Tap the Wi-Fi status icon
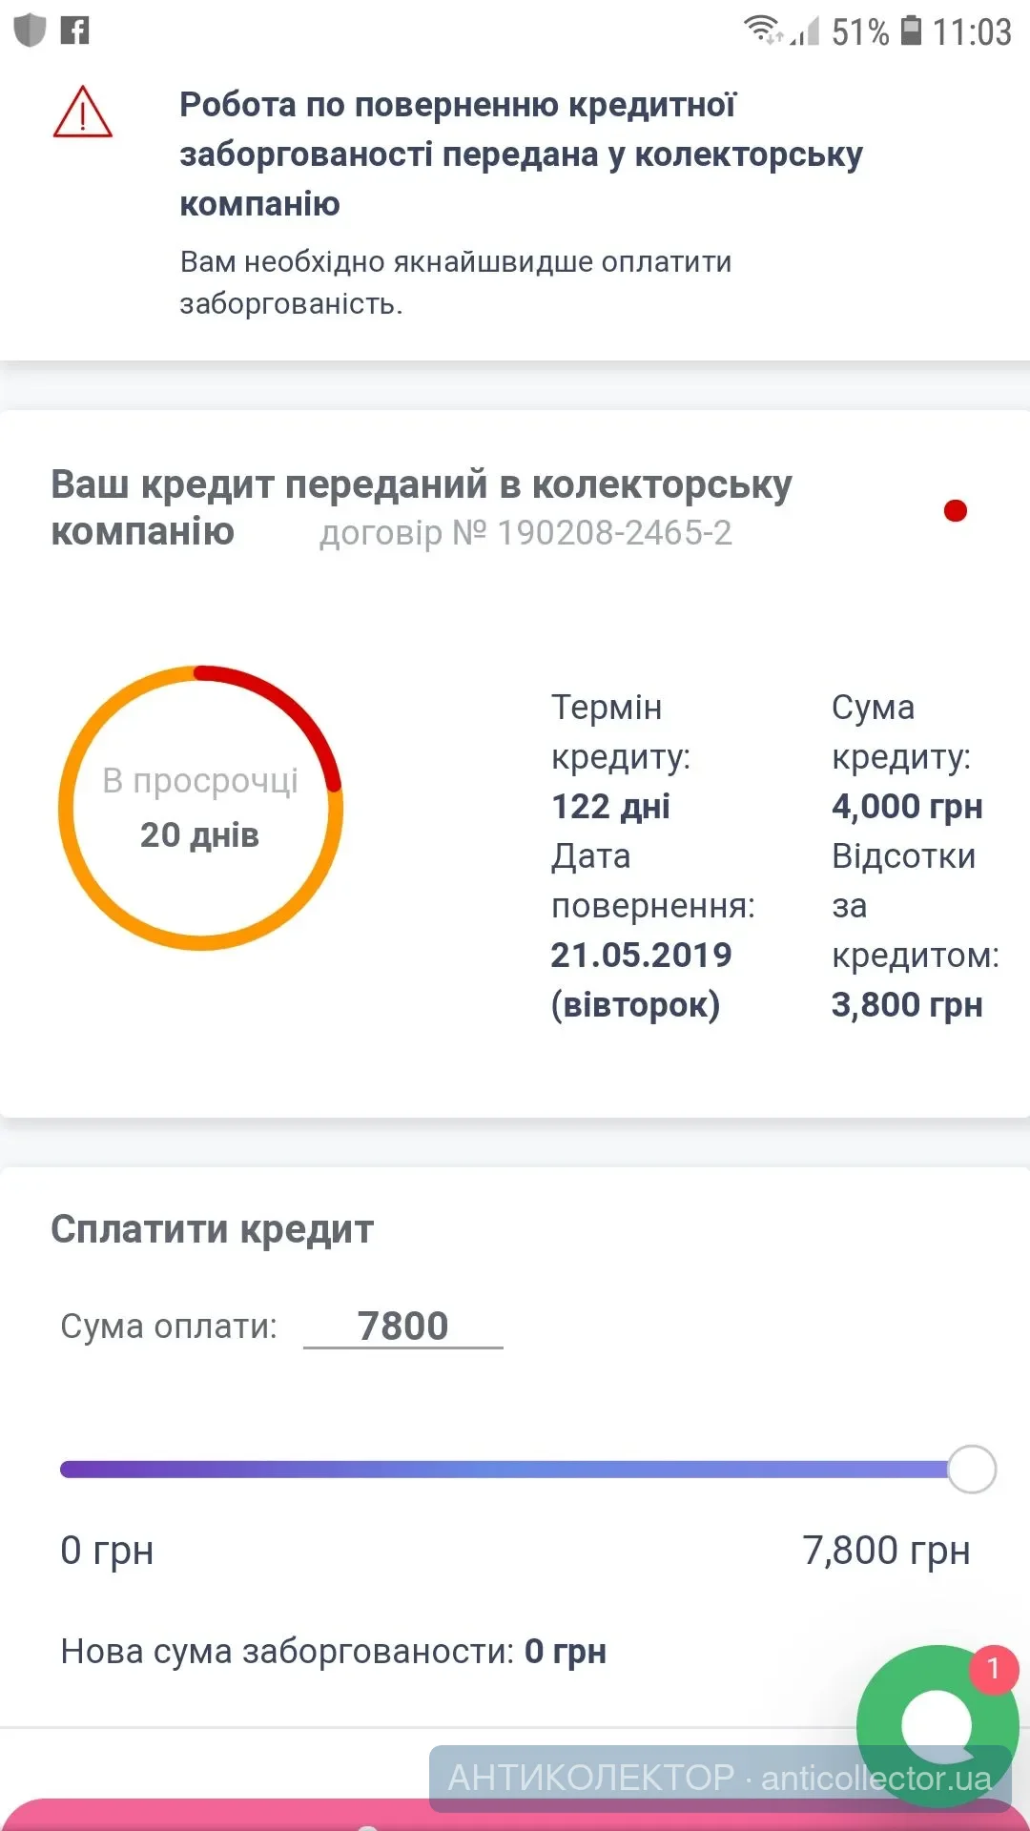 tap(763, 31)
